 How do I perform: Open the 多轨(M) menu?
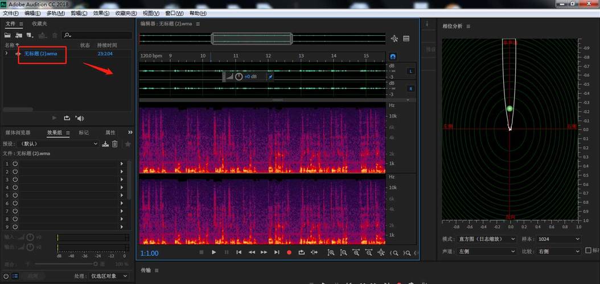coord(55,13)
